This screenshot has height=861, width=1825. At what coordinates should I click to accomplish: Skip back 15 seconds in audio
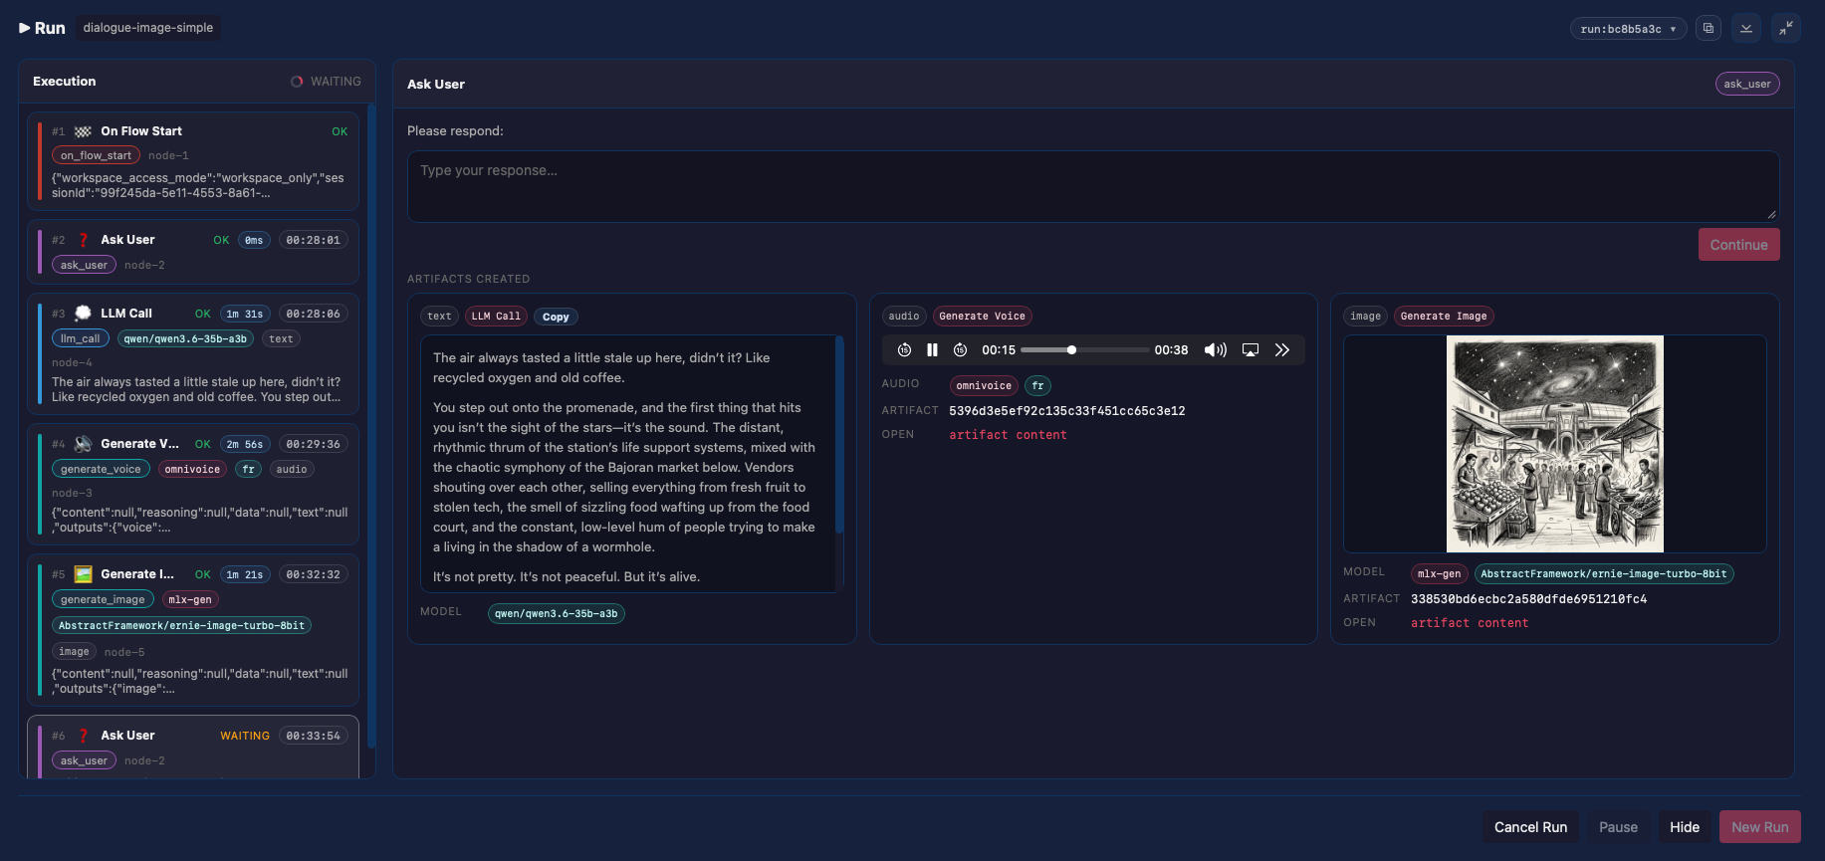click(904, 349)
